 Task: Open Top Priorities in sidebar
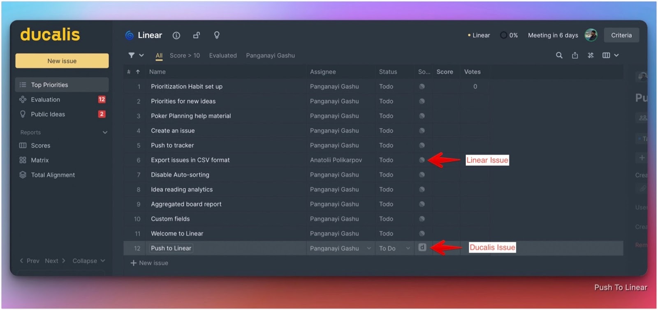click(x=62, y=85)
